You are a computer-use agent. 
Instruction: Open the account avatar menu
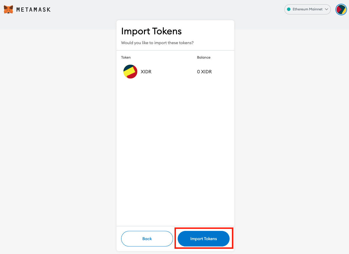[341, 10]
